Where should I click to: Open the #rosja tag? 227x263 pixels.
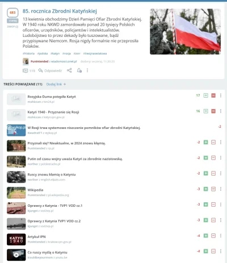(x=66, y=53)
